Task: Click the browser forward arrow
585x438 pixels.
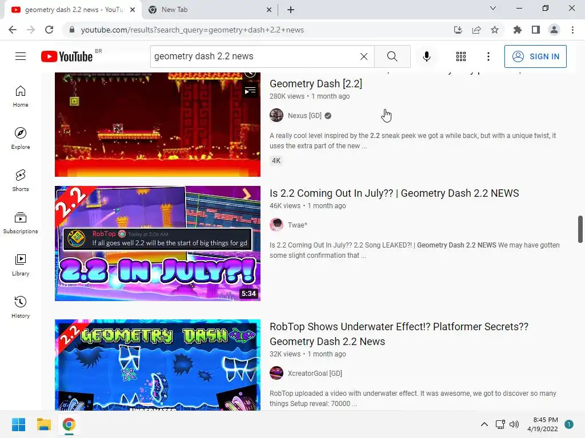Action: click(x=31, y=30)
